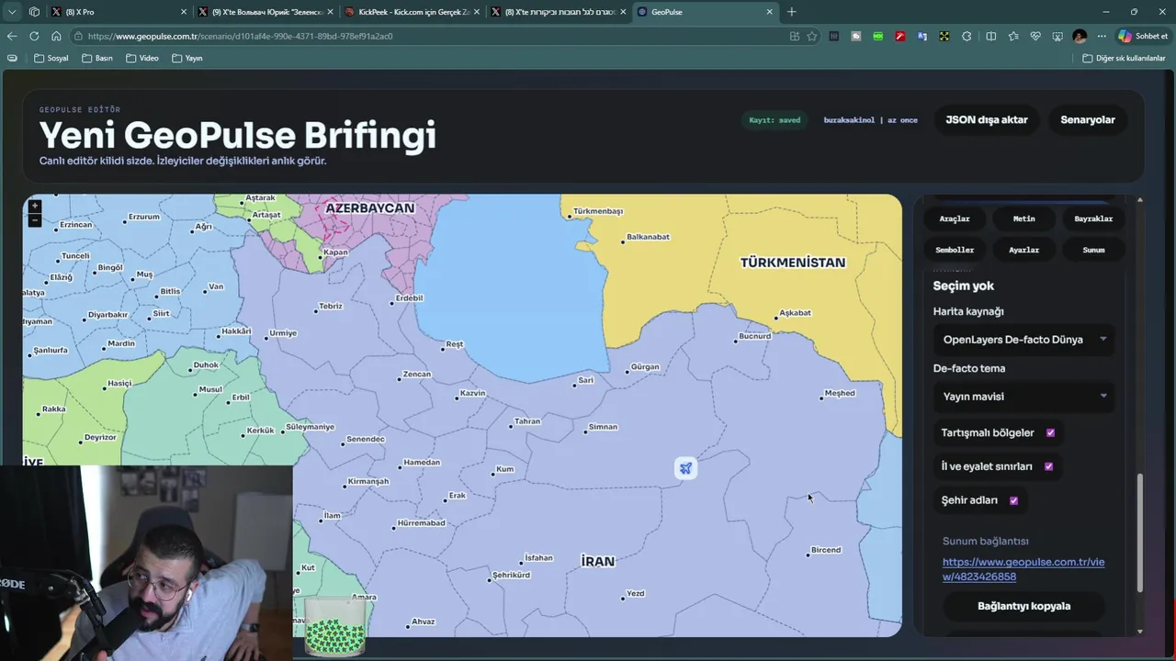Click the AZERBAYCAN country label
The image size is (1176, 661).
click(x=369, y=208)
